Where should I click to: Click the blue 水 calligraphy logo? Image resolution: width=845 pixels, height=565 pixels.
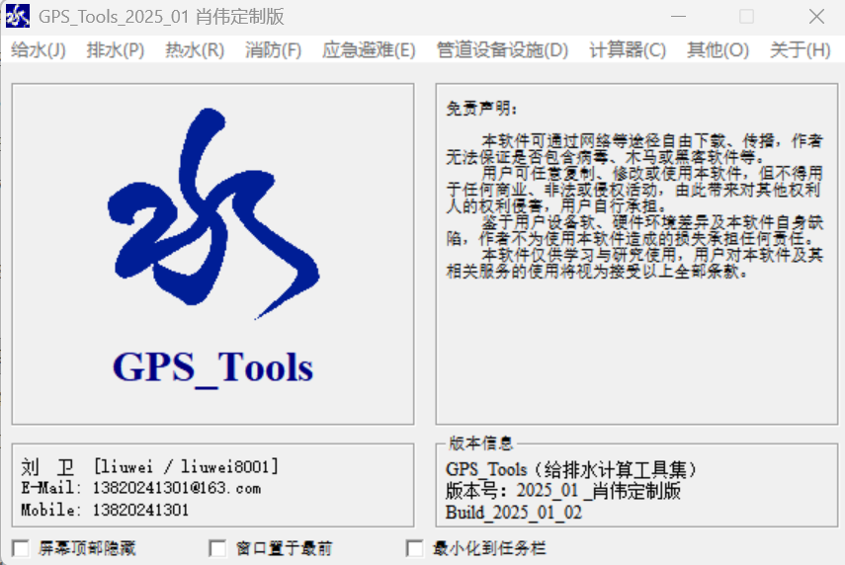click(213, 213)
